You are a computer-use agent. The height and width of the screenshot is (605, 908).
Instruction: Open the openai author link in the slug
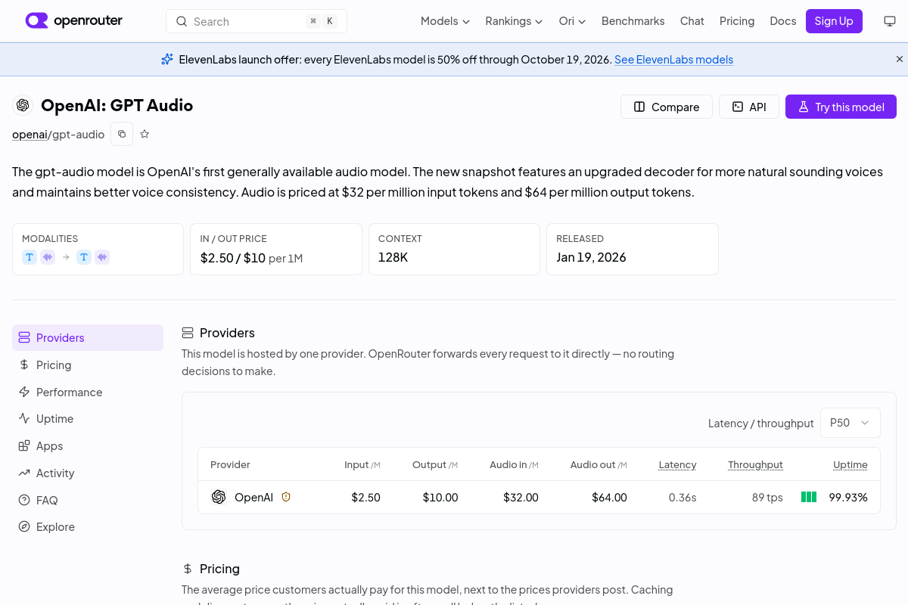pyautogui.click(x=30, y=134)
